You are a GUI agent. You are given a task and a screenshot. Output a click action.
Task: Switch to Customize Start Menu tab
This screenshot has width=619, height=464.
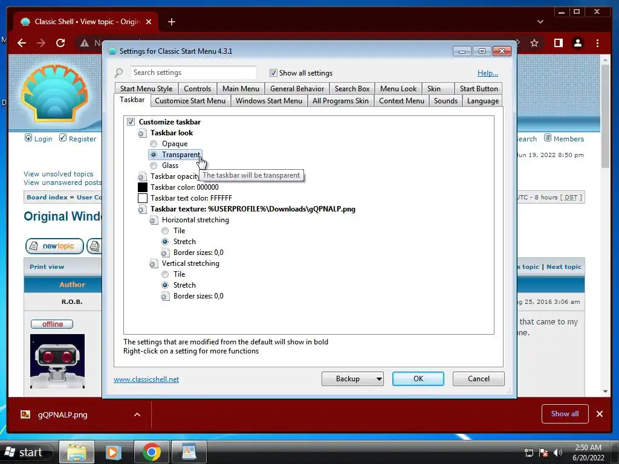[x=190, y=101]
